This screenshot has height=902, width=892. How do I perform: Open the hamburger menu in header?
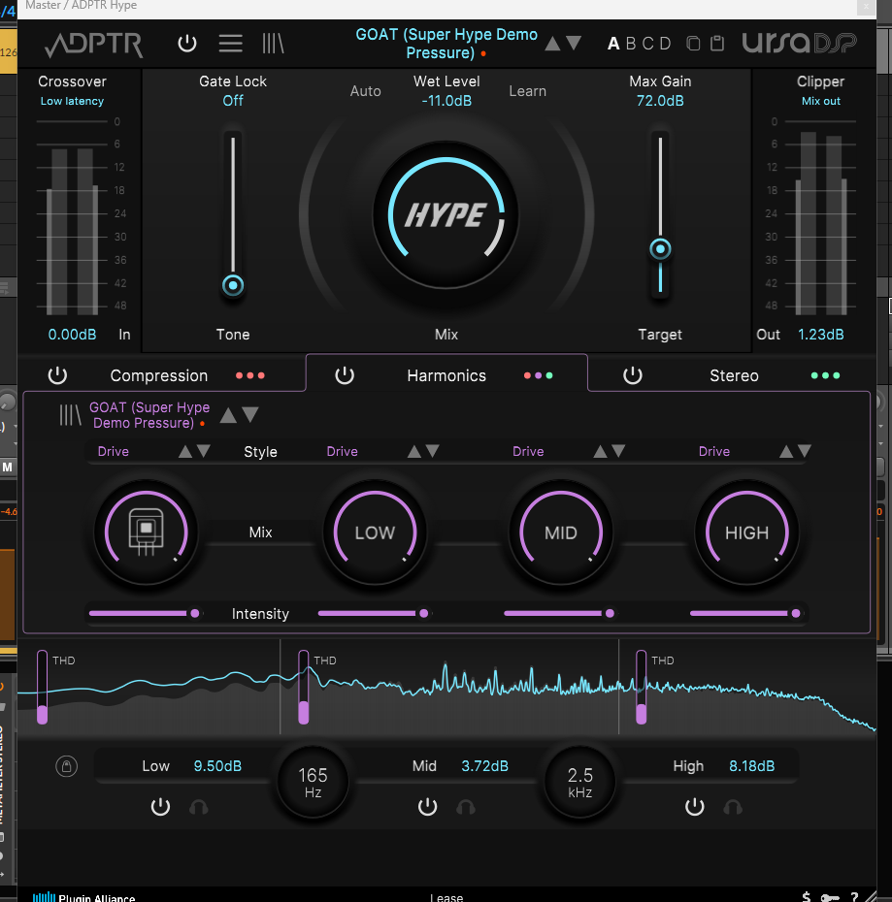point(230,43)
